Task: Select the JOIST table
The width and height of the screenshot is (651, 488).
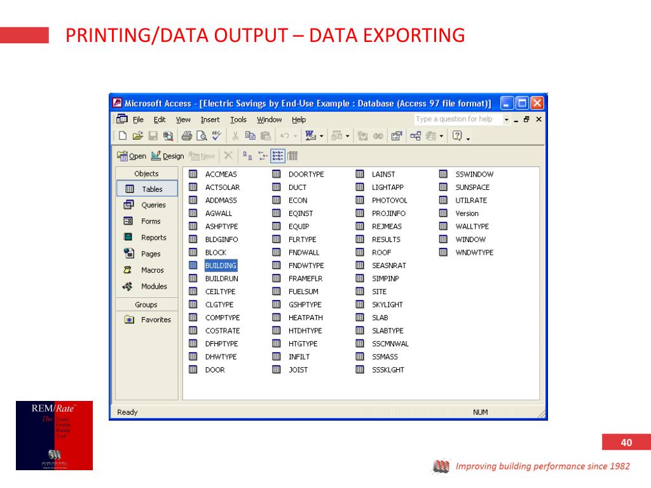Action: [298, 370]
